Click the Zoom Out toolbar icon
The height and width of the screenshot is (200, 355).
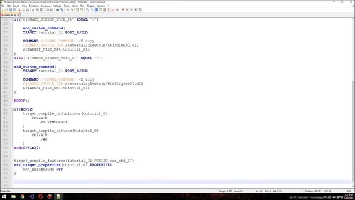[x=72, y=10]
